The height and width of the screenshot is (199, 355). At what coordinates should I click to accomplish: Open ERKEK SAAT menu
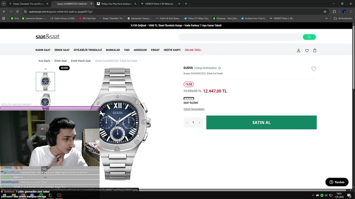(x=62, y=50)
